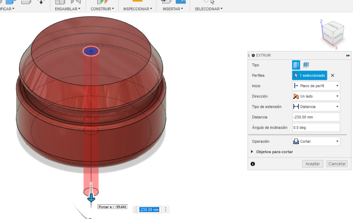Open the INSPECCIONAR menu

point(138,9)
